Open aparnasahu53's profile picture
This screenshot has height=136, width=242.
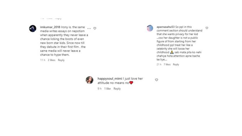pos(150,28)
